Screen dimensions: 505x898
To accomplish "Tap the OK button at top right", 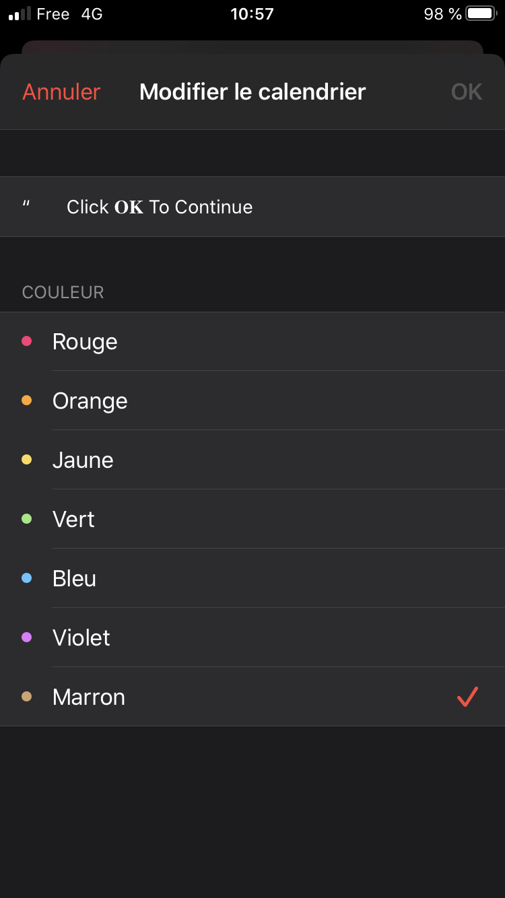I will click(467, 92).
